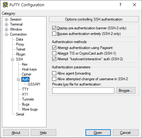This screenshot has width=142, height=138.
Task: Click the question mark help icon
Action: (120, 5)
